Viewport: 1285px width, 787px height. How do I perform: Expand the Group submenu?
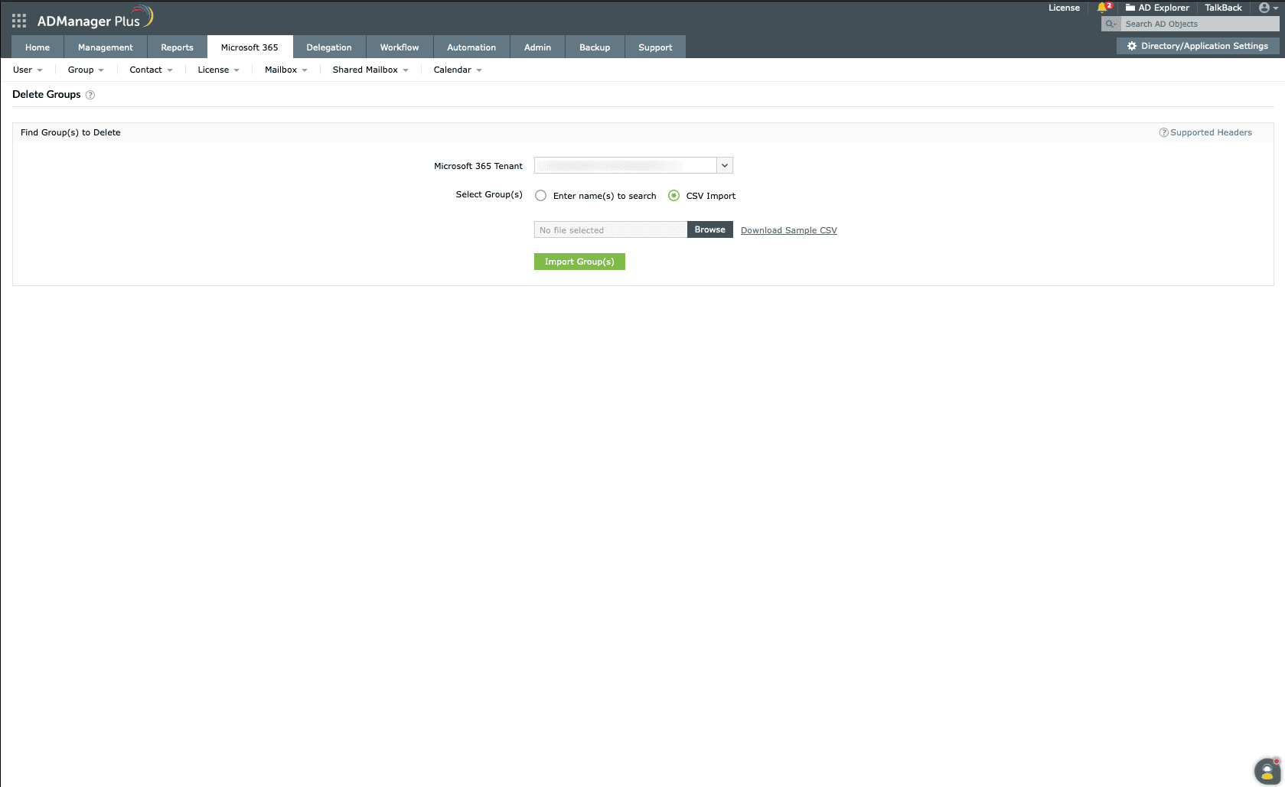[86, 70]
